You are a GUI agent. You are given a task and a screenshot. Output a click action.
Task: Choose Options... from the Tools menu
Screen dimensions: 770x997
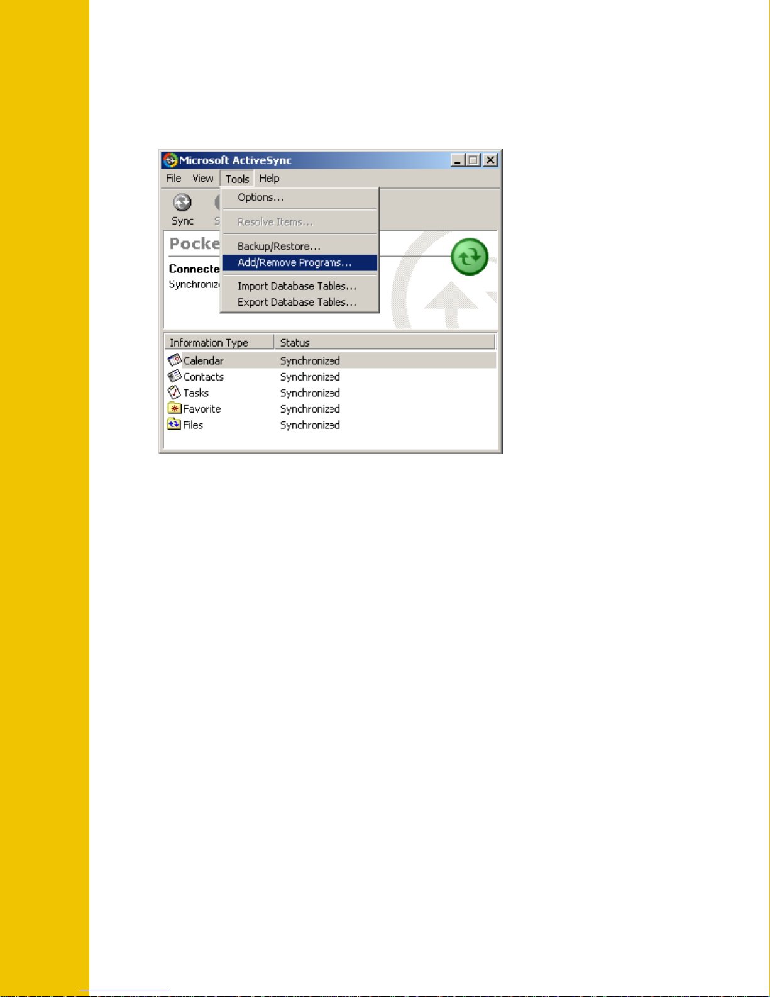tap(300, 198)
